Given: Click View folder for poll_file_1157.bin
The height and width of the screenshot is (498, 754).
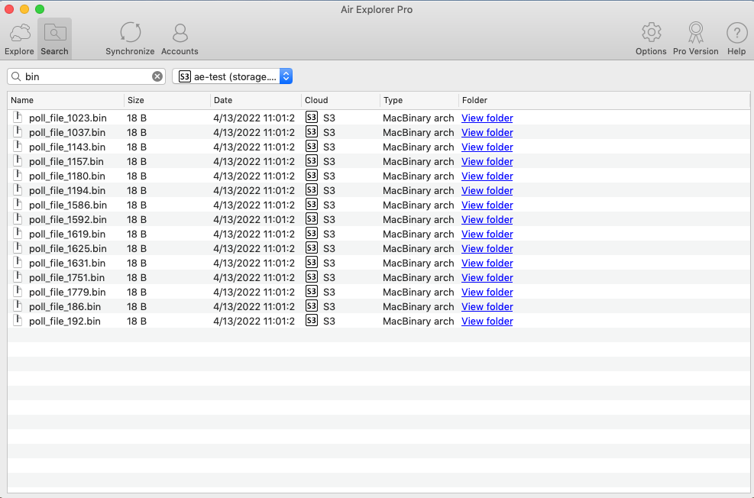Looking at the screenshot, I should [x=487, y=161].
